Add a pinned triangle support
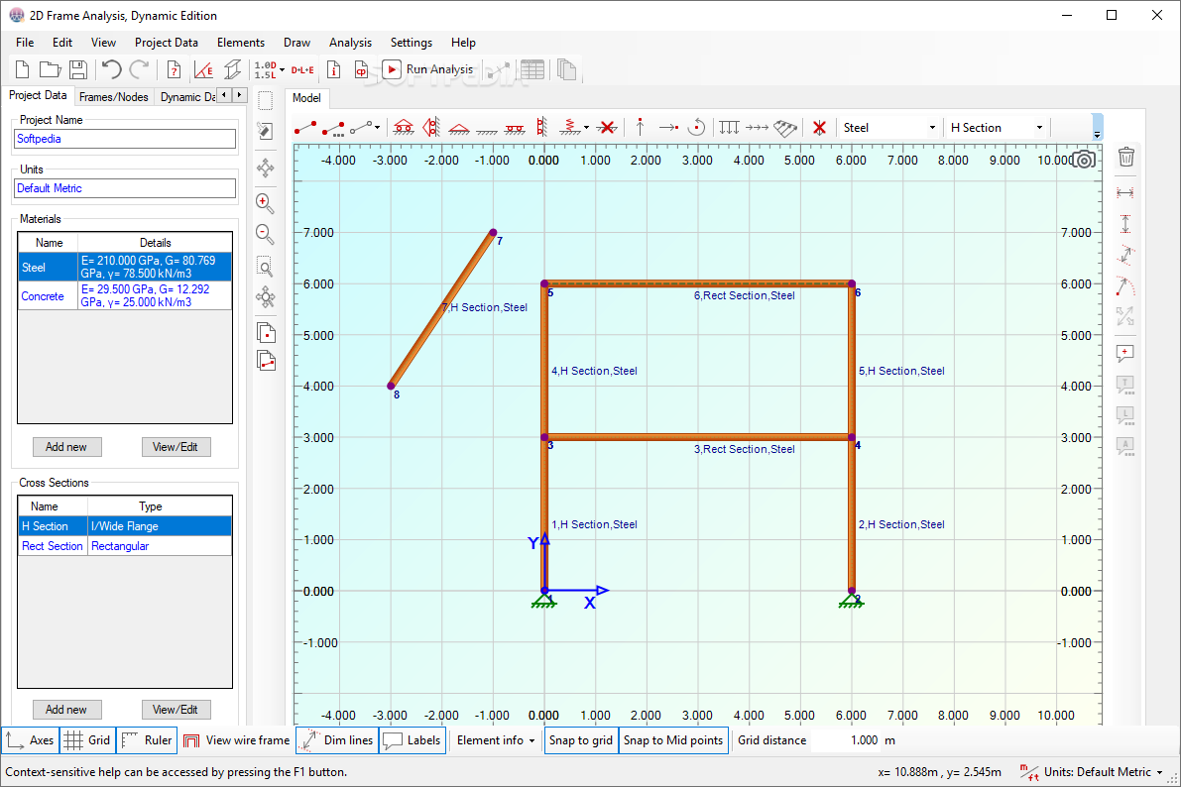The image size is (1181, 787). [x=459, y=129]
